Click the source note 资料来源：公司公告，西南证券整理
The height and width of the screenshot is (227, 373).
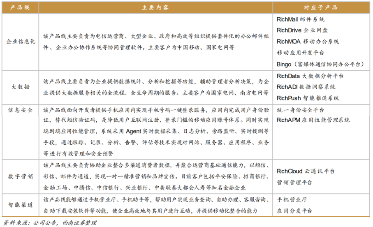click(x=50, y=223)
